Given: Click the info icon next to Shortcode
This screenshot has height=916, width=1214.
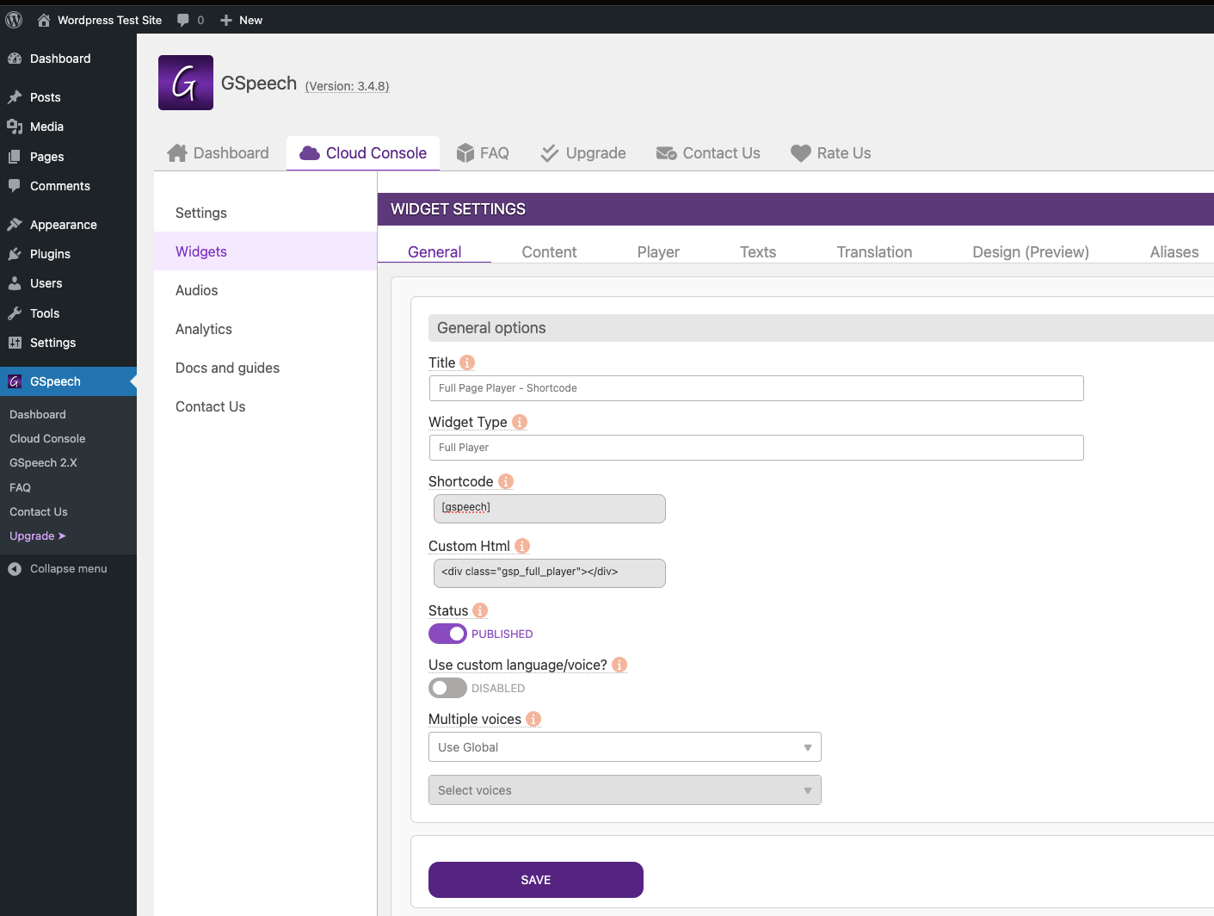Looking at the screenshot, I should point(506,481).
